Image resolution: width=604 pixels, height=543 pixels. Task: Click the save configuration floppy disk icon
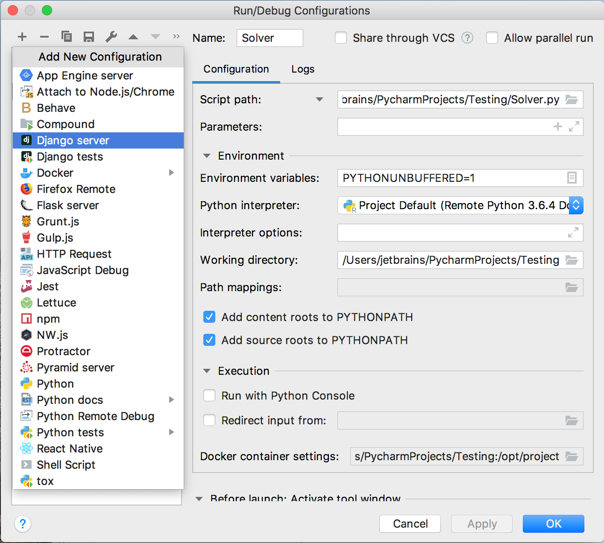tap(89, 37)
